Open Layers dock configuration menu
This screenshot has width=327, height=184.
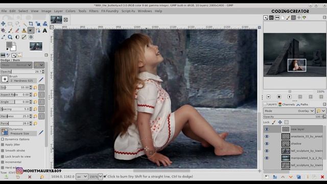coord(324,104)
